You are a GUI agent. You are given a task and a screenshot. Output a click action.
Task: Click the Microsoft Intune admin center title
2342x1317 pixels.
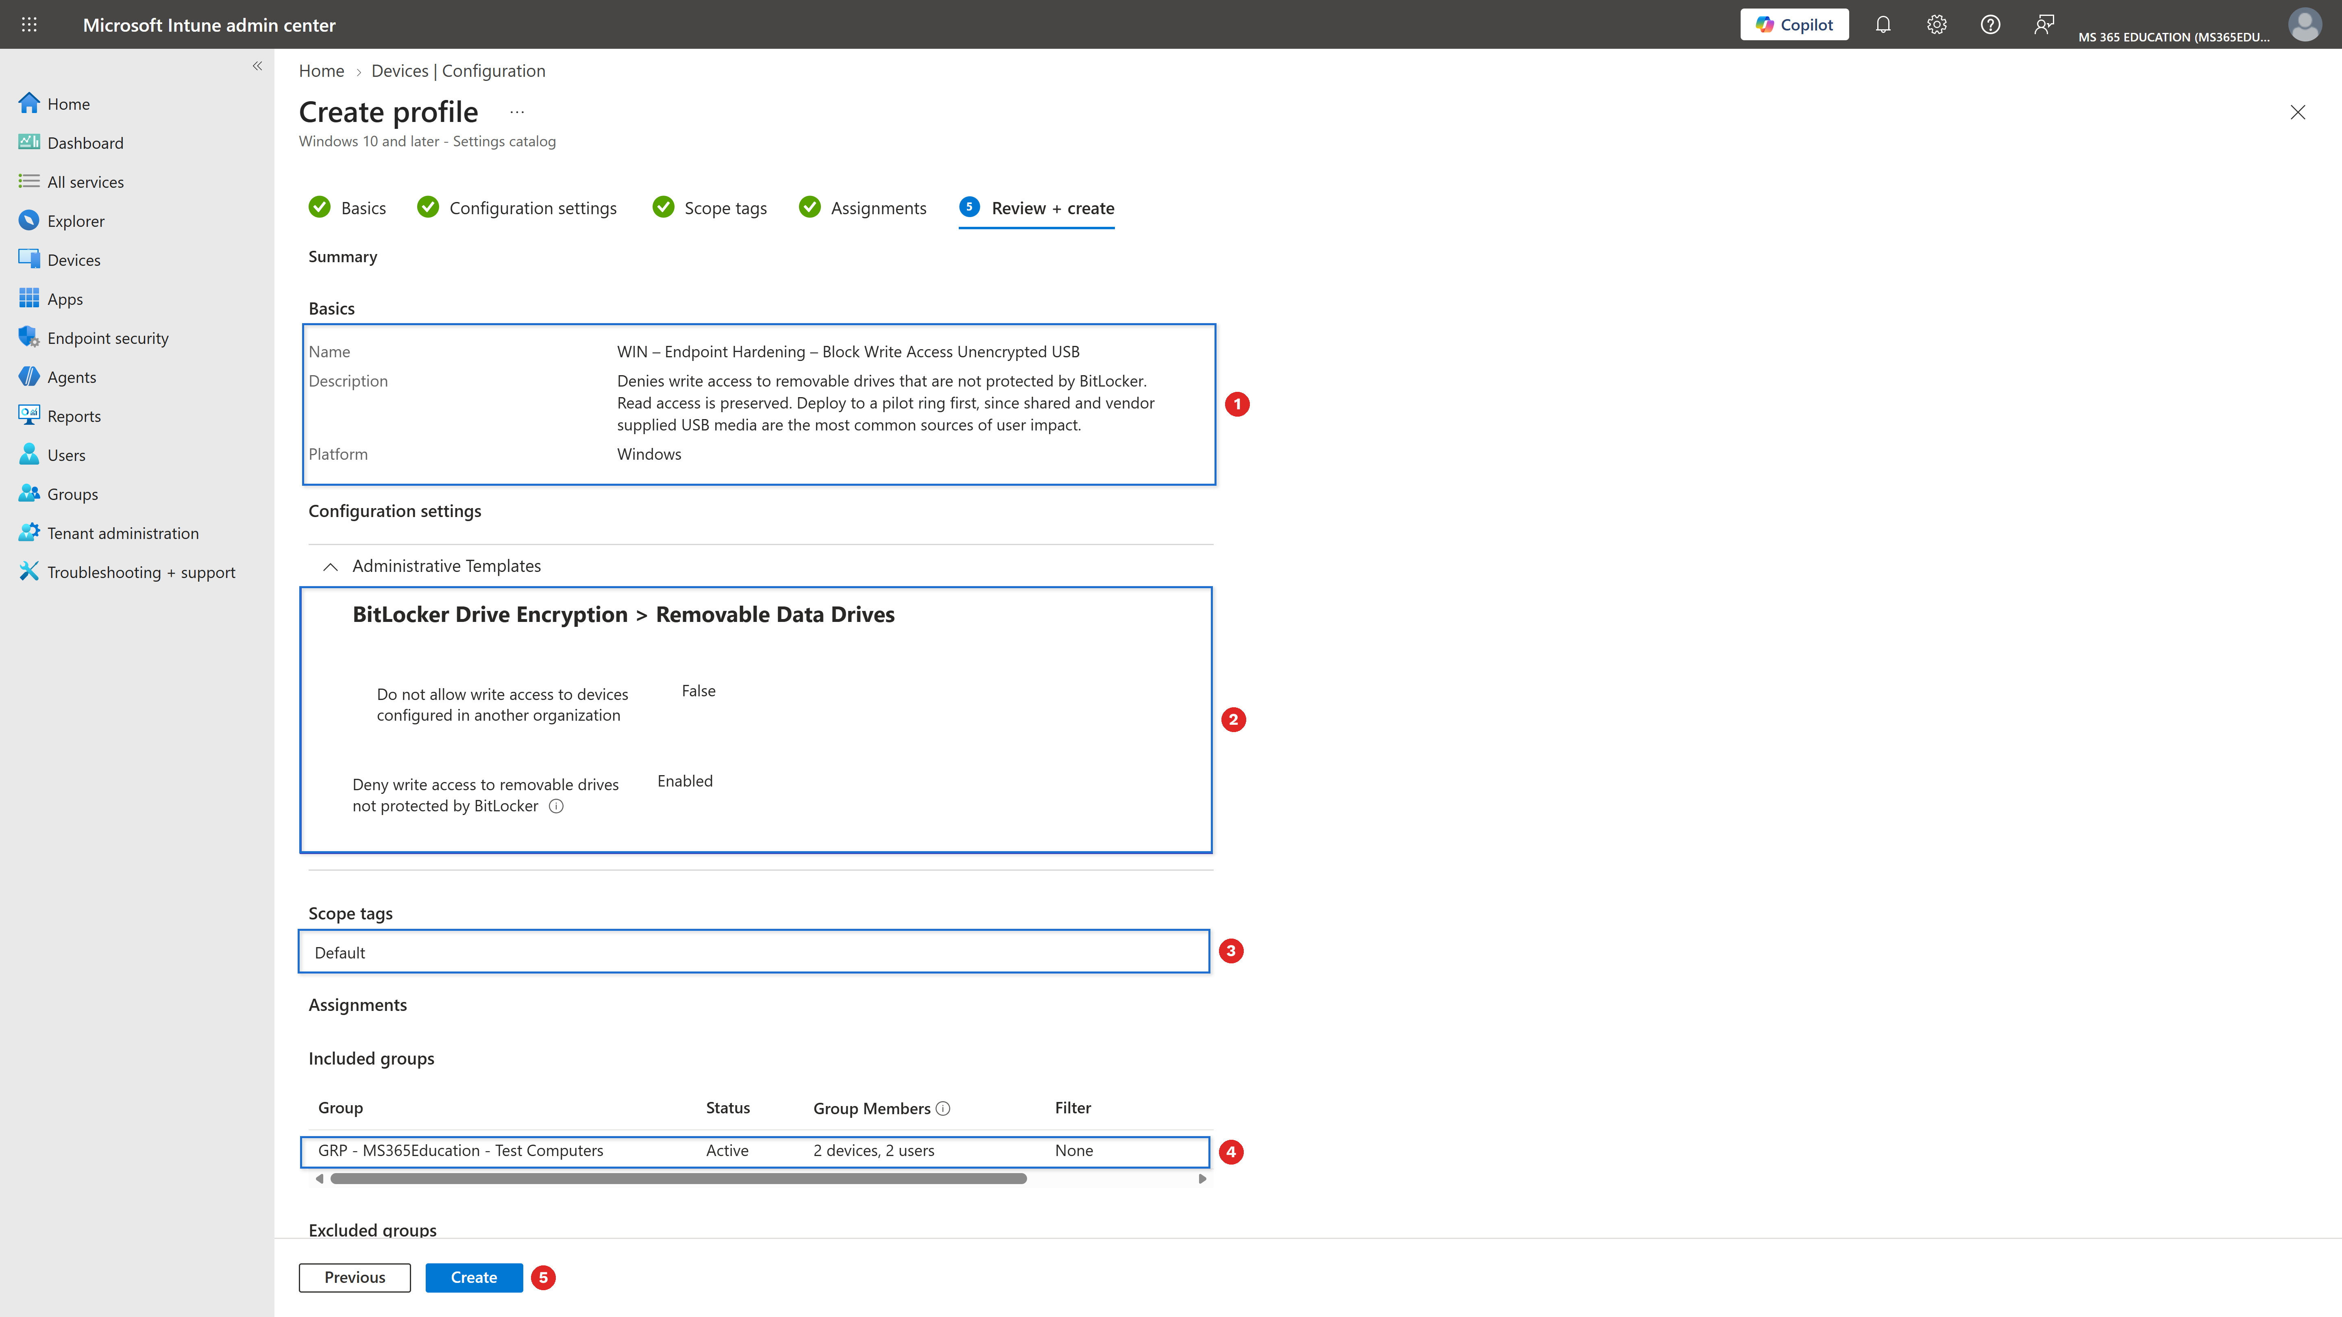(x=209, y=26)
